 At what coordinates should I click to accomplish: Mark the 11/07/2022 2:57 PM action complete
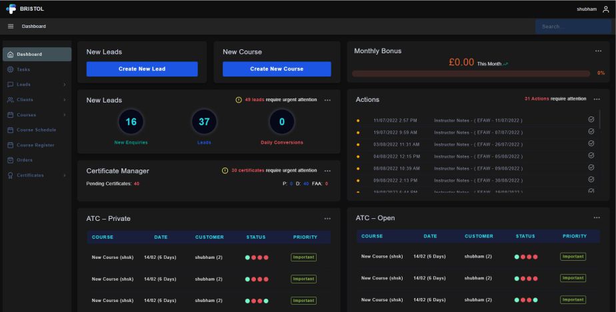point(591,120)
